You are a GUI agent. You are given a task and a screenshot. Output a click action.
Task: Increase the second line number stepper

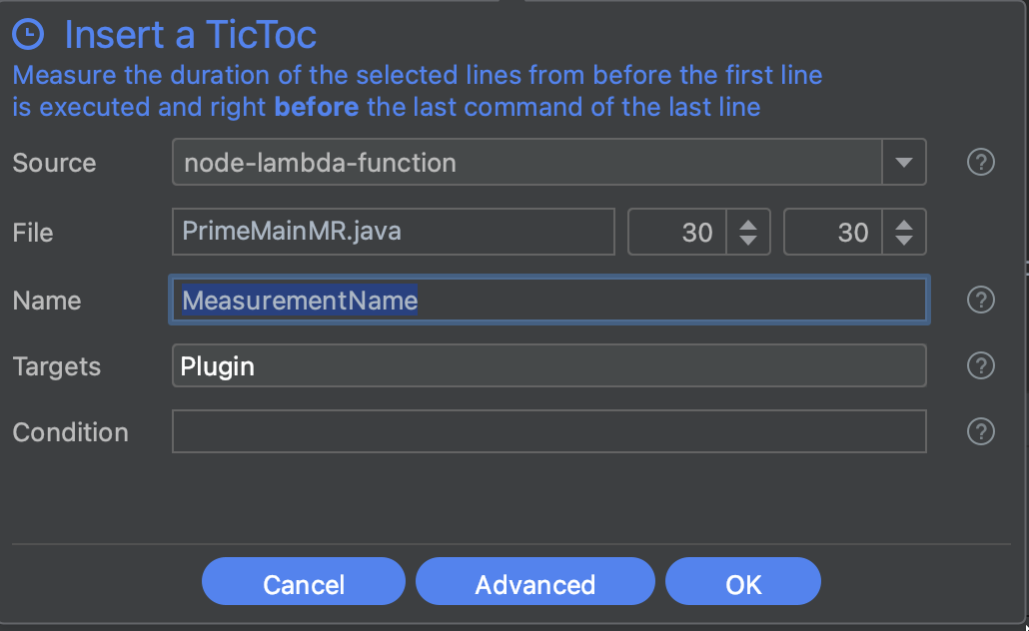(904, 225)
